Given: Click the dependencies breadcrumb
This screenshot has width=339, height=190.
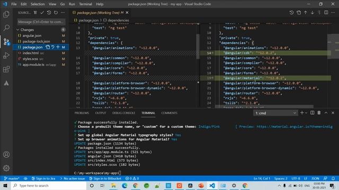Looking at the screenshot, I should (x=116, y=20).
